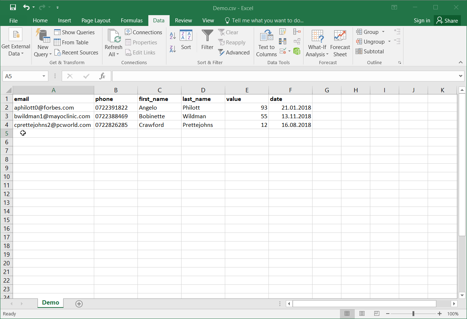
Task: Select Normal view in status bar
Action: click(x=347, y=314)
